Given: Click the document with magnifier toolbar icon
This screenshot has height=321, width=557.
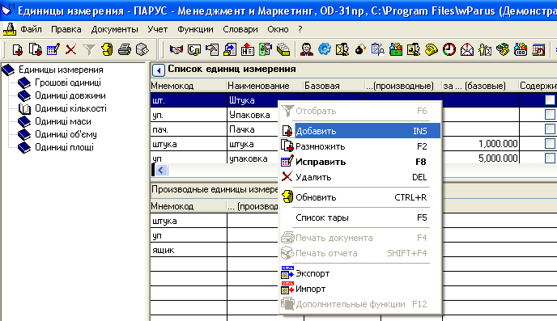Looking at the screenshot, I should point(377,49).
